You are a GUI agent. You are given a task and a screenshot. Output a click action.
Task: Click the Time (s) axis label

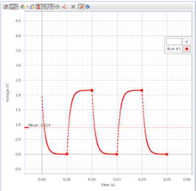[x=108, y=185]
